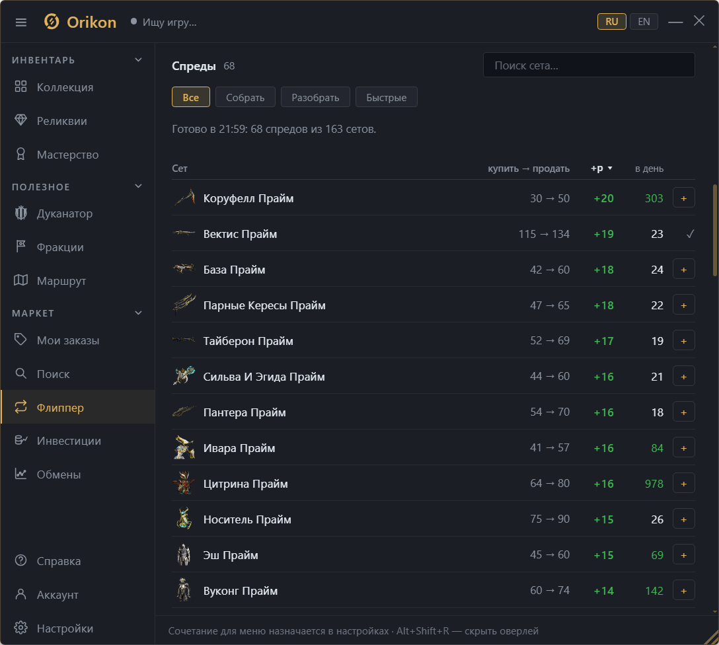Image resolution: width=719 pixels, height=645 pixels.
Task: Focus the Поиск сета search field
Action: click(x=589, y=65)
